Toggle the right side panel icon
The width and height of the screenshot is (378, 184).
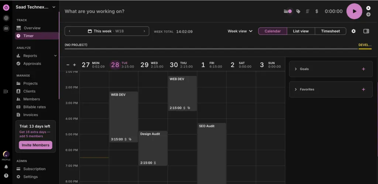(366, 31)
